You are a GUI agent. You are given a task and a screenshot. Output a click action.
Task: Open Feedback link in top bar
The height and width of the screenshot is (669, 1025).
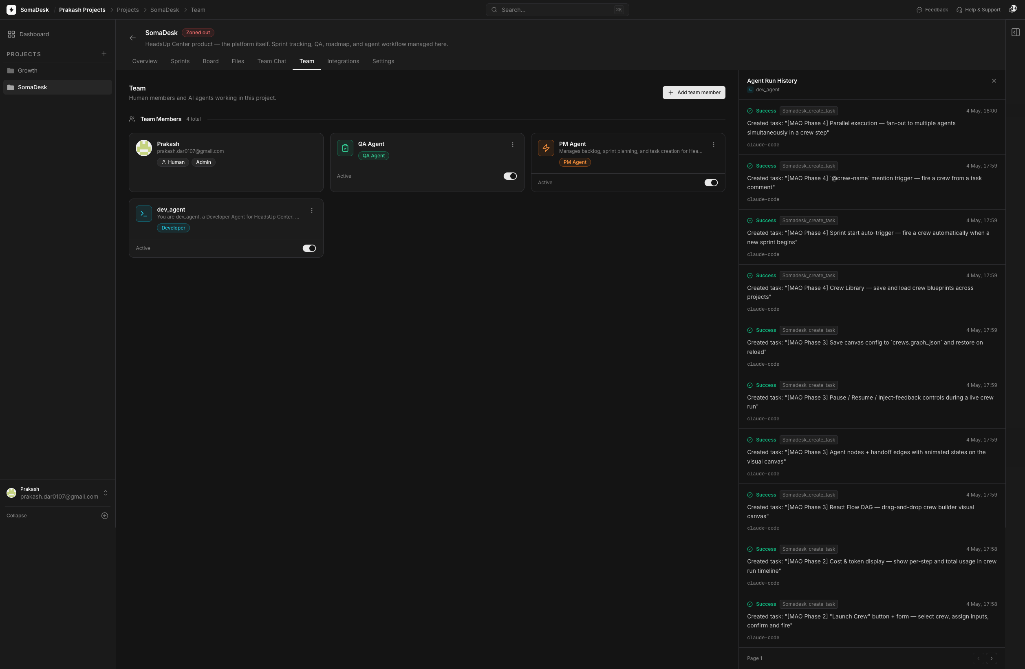point(932,9)
